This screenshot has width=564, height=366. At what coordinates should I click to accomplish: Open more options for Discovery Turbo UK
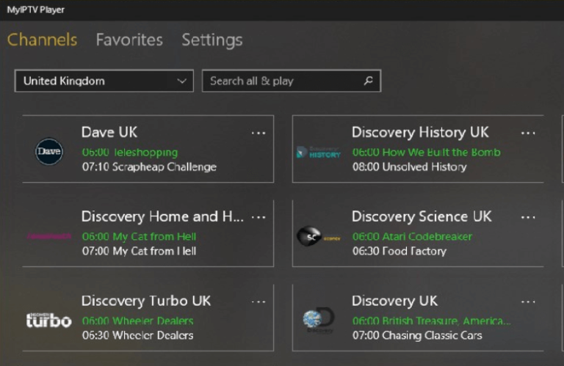[258, 301]
